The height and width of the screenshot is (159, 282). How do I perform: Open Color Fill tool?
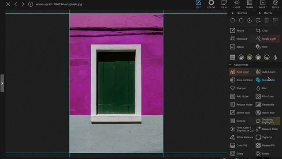238,145
